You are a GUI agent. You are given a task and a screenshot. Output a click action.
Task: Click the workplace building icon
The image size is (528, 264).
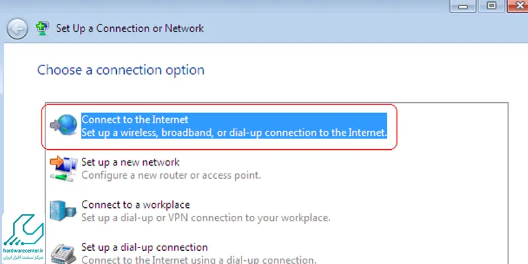click(x=63, y=211)
